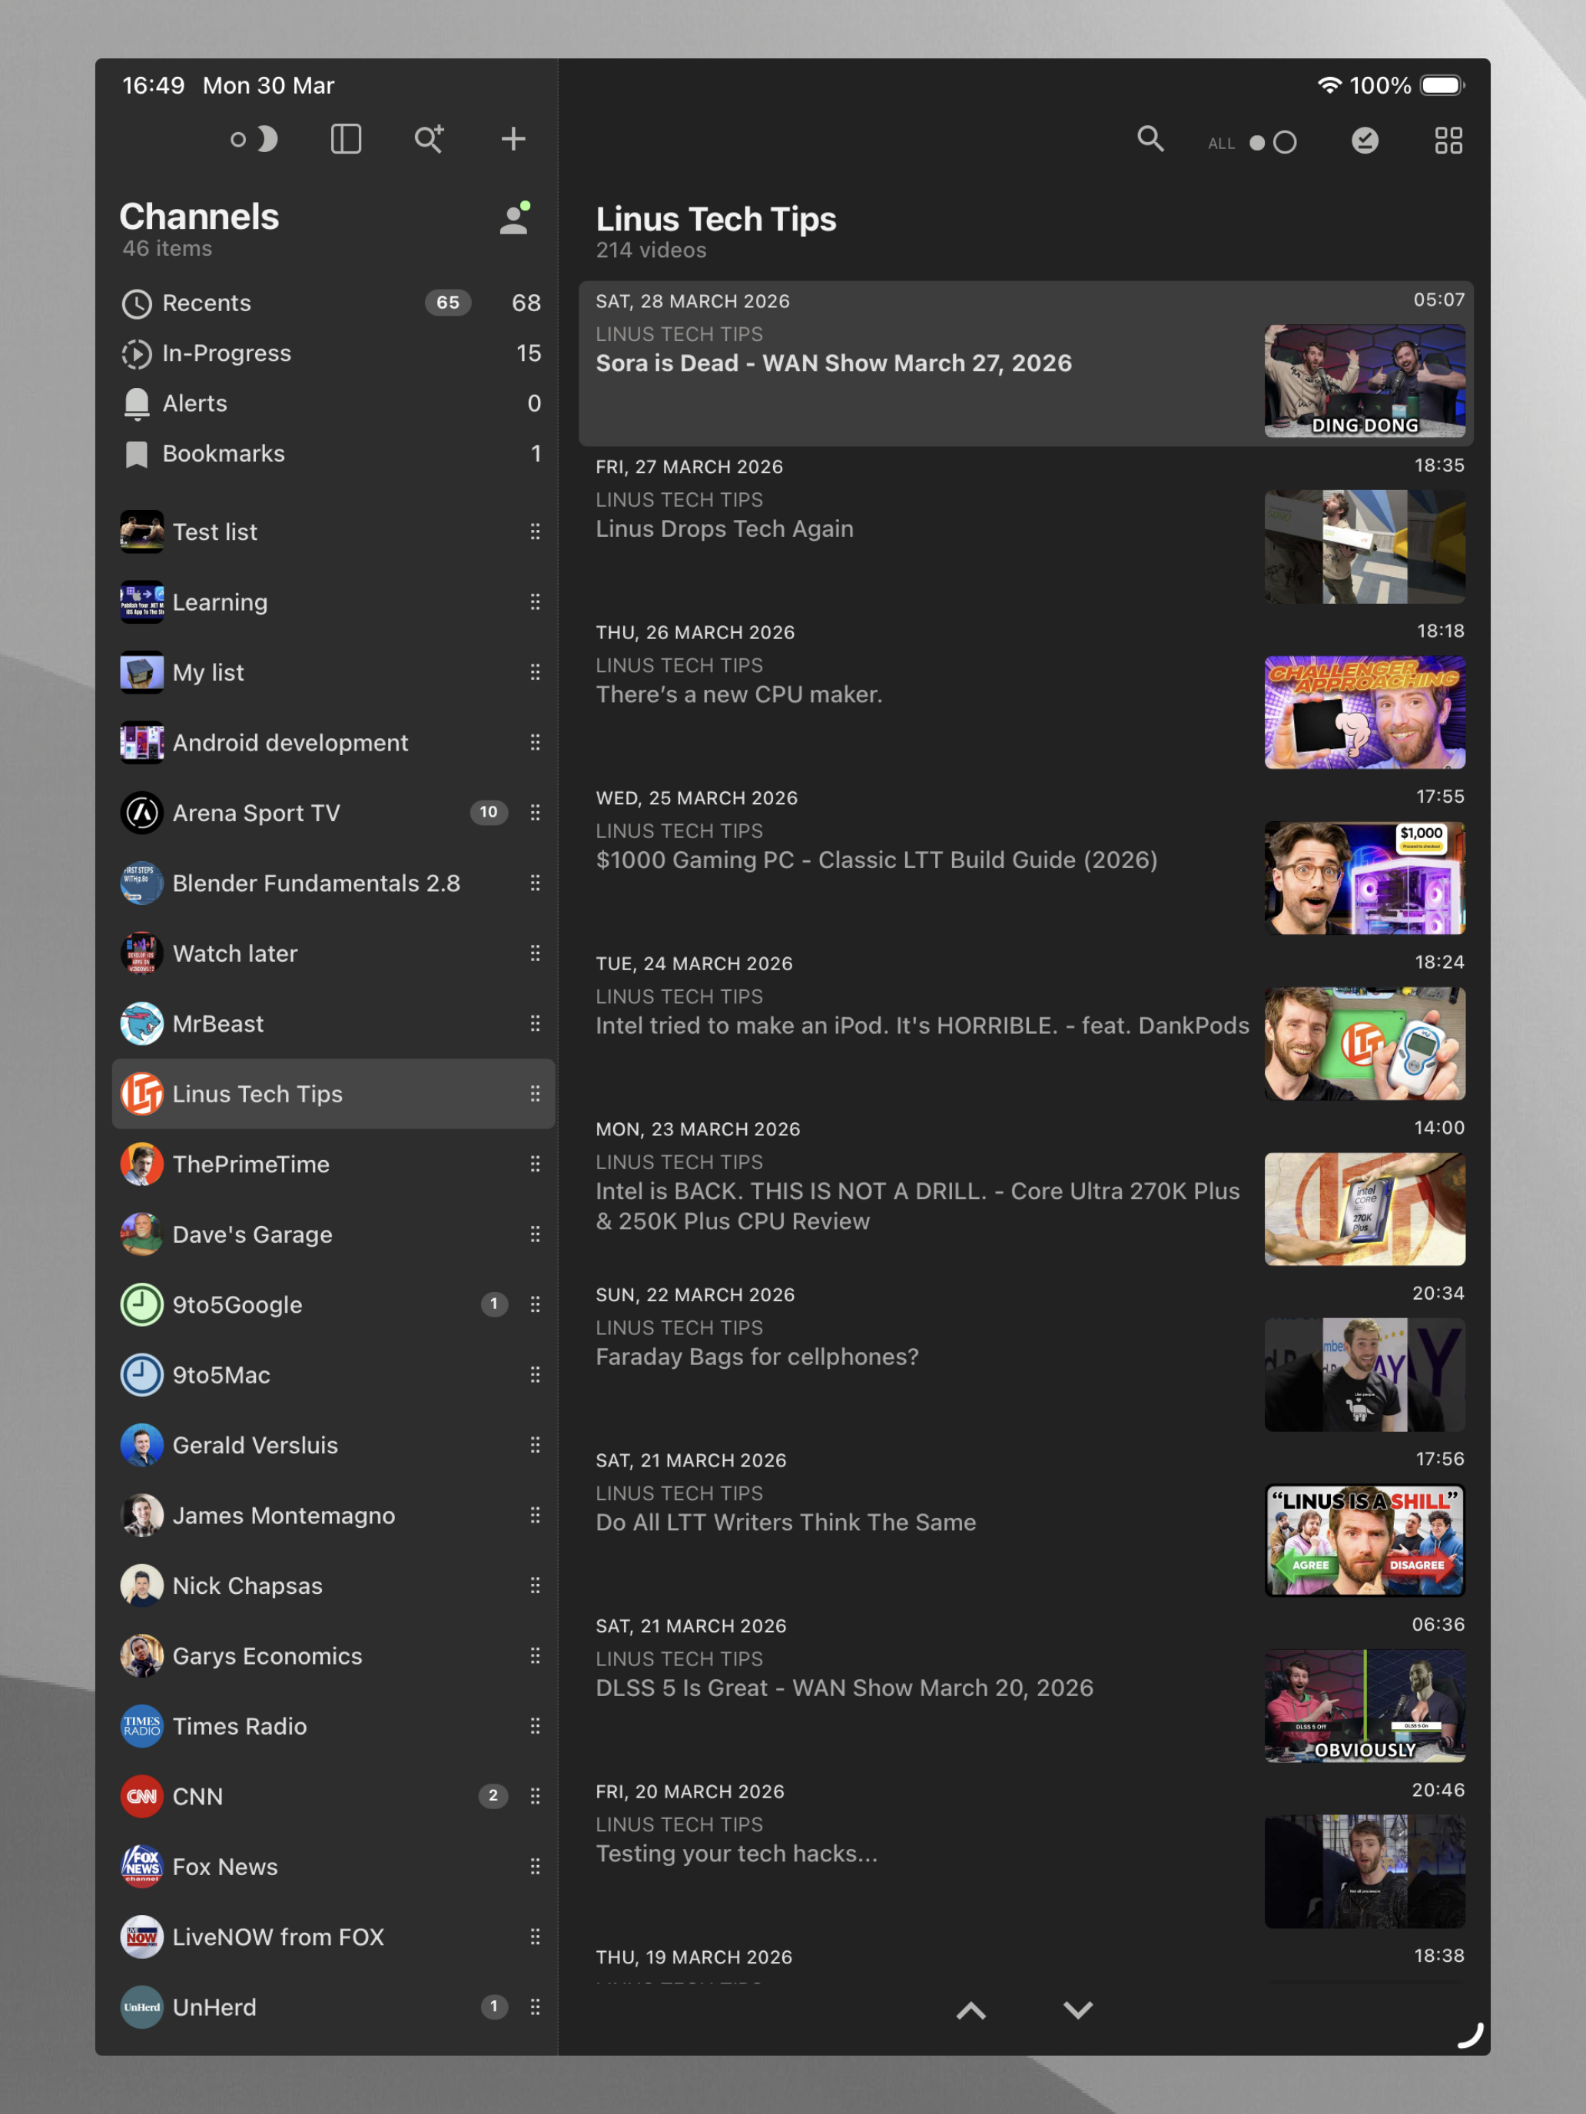Search videos in Linus Tech Tips
The height and width of the screenshot is (2114, 1586).
(x=1151, y=140)
